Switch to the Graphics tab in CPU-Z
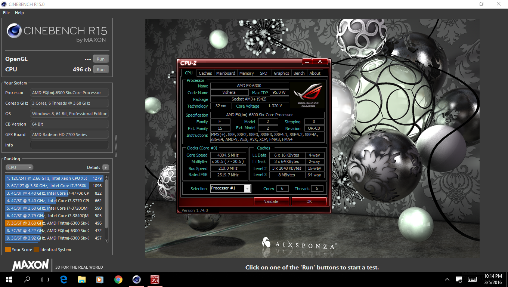 [x=281, y=73]
